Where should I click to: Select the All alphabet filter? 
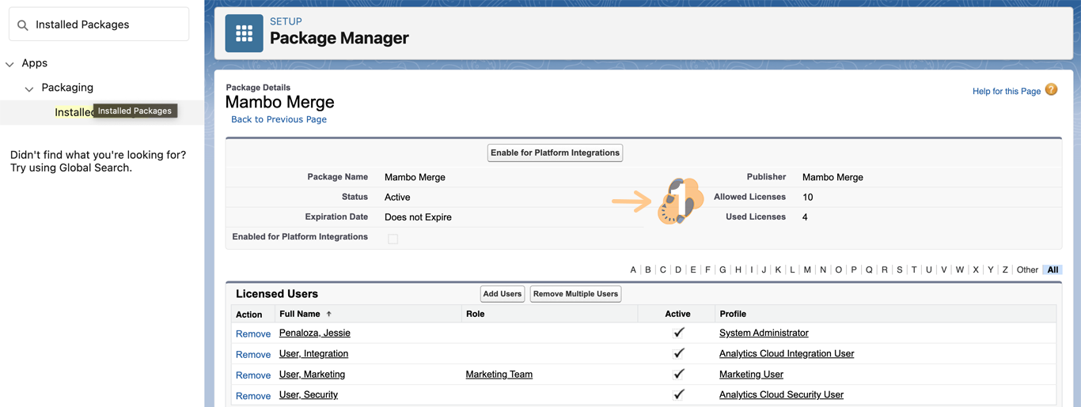pyautogui.click(x=1052, y=270)
